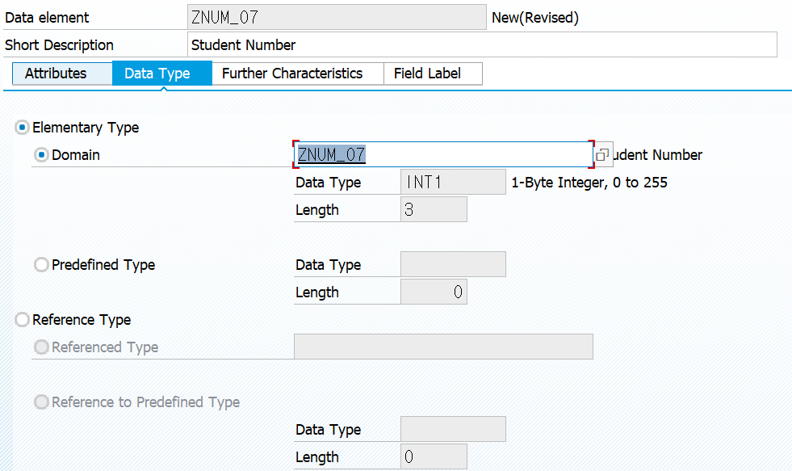Select the highlighted Domain name ZNUM_07
The width and height of the screenshot is (792, 471).
tap(442, 153)
